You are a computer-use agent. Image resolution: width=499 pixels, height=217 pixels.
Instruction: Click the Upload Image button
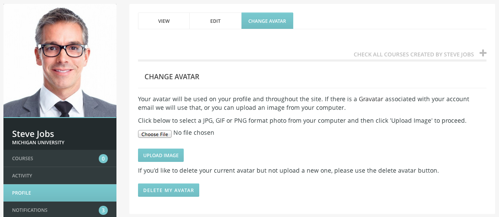coord(161,155)
